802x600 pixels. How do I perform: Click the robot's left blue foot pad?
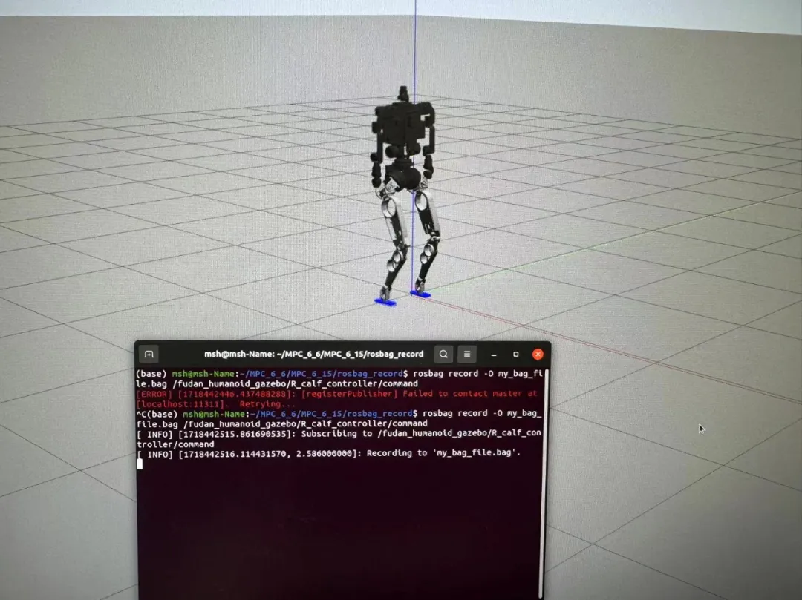[385, 302]
